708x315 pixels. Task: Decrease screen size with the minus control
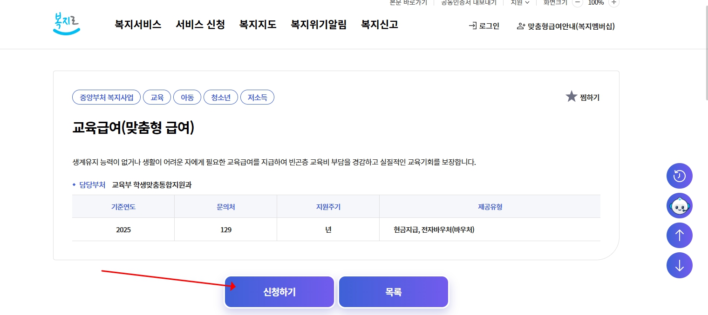(577, 2)
